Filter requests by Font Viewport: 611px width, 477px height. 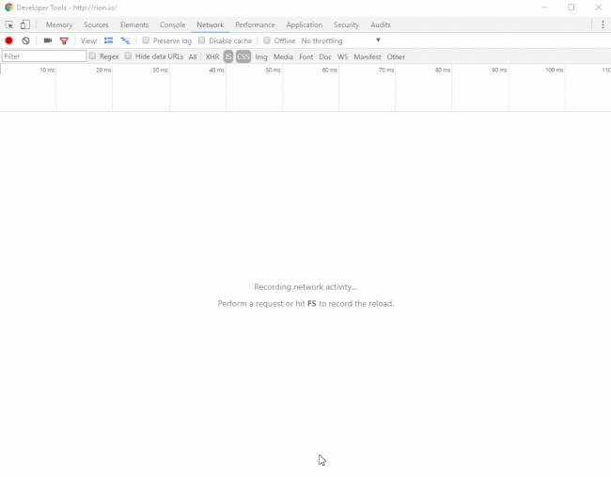click(x=305, y=56)
